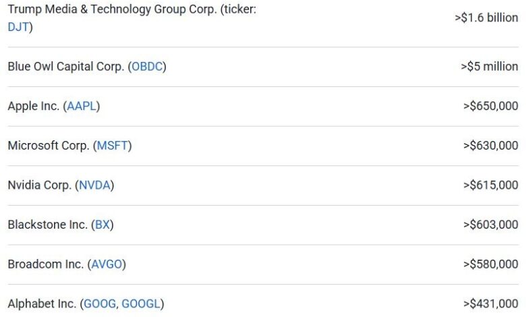This screenshot has width=526, height=317.
Task: Open the BX ticker link
Action: (x=102, y=225)
